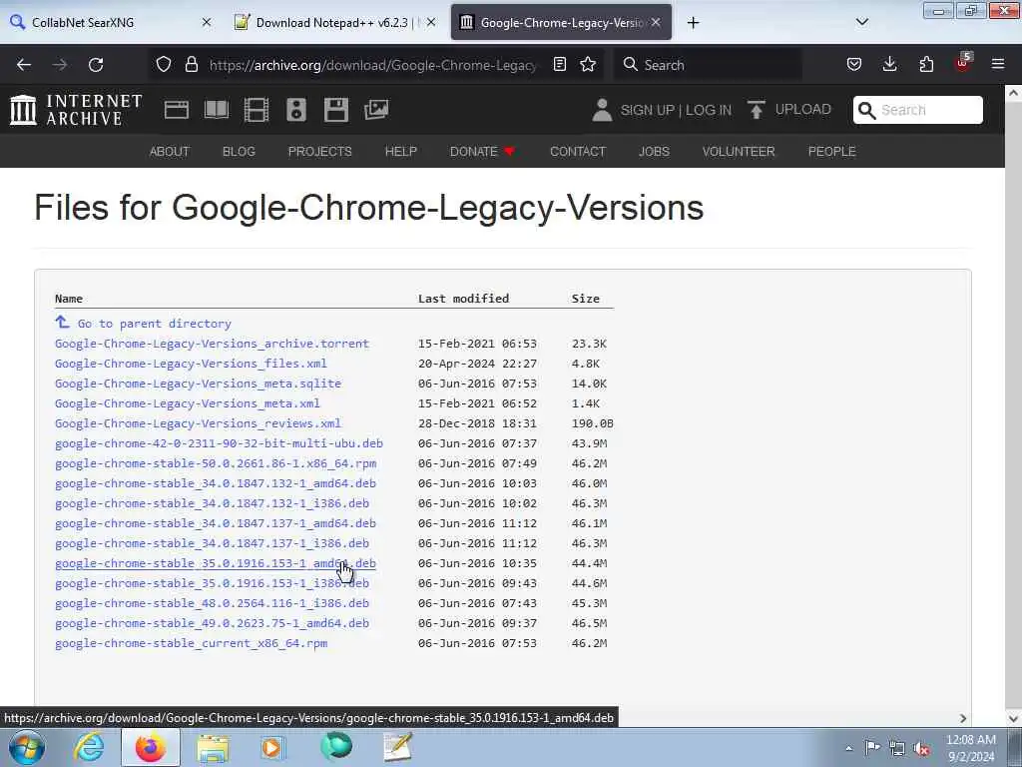Image resolution: width=1022 pixels, height=767 pixels.
Task: Click the Internet Archive logo
Action: click(x=76, y=110)
